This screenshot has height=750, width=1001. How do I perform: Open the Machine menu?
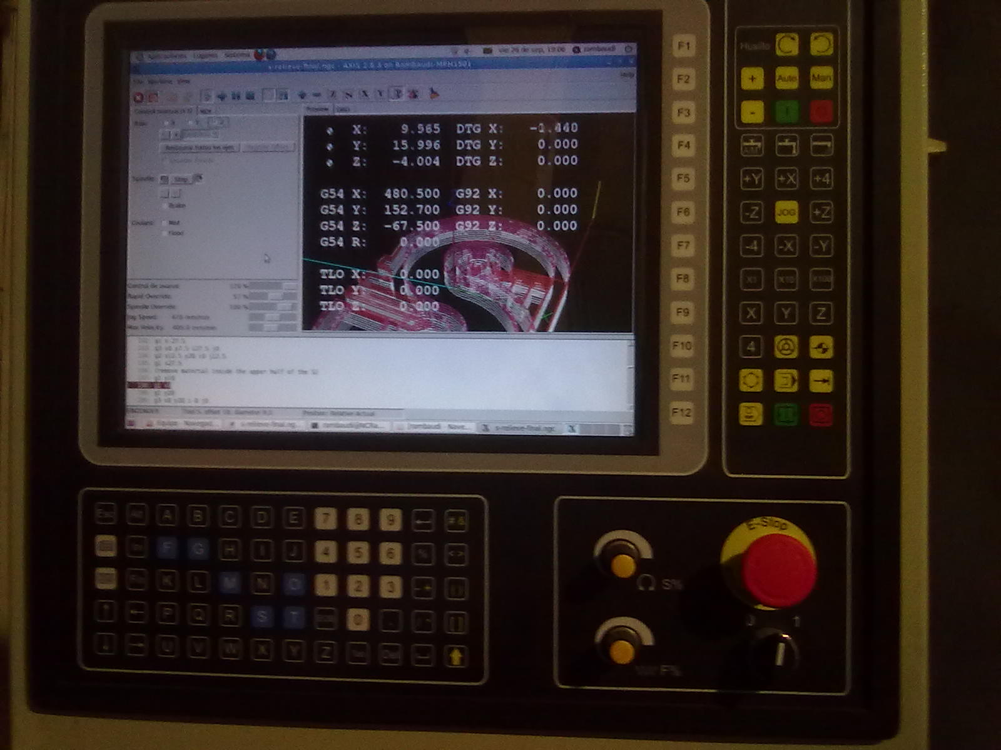tap(160, 81)
